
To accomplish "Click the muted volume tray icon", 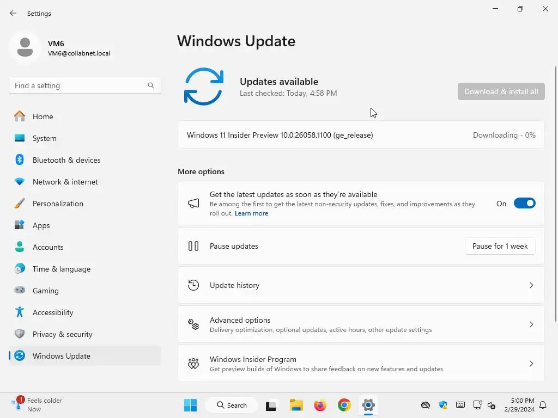I will (492, 405).
